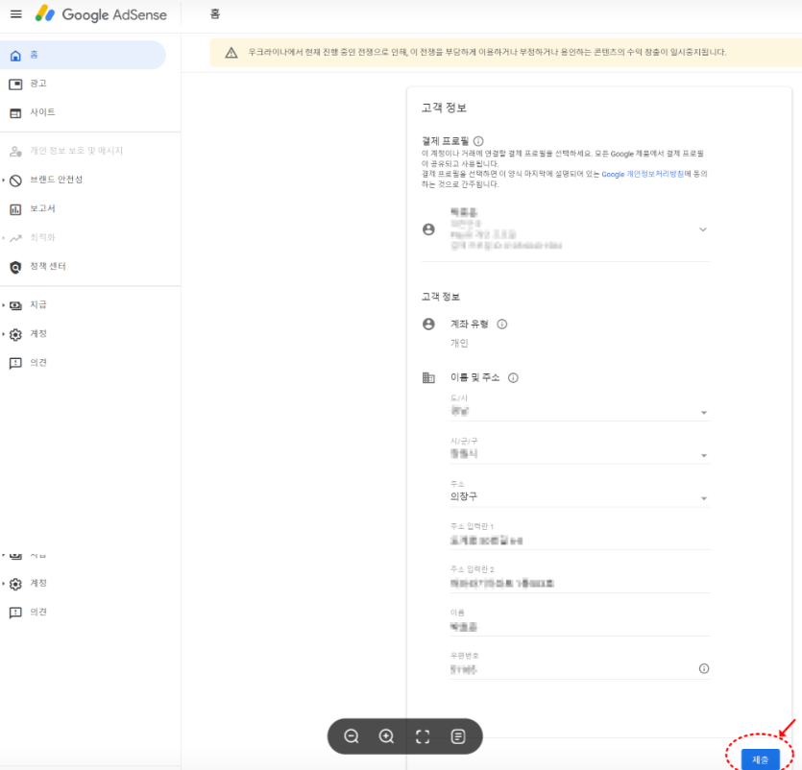Toggle fullscreen view icon

pyautogui.click(x=423, y=736)
